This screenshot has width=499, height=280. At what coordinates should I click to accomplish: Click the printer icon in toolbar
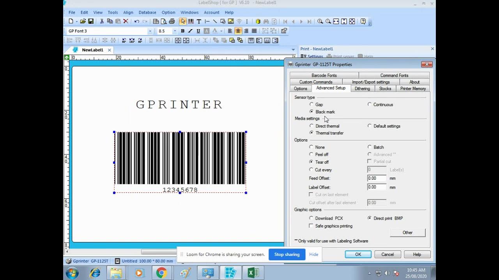click(172, 21)
